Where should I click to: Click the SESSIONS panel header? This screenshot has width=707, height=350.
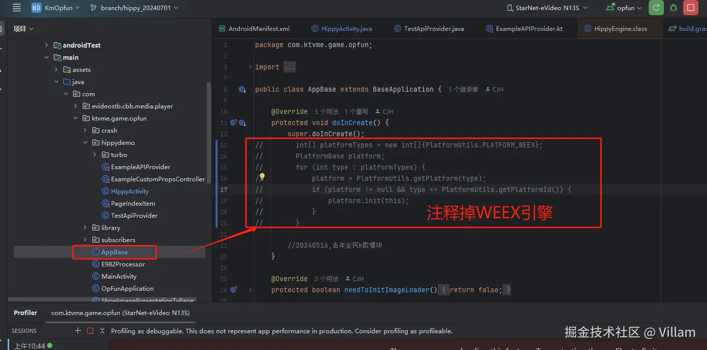coord(24,331)
